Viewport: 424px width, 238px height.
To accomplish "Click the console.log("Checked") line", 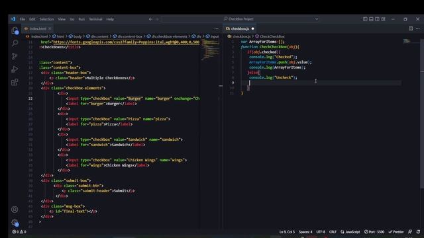I will pos(273,58).
